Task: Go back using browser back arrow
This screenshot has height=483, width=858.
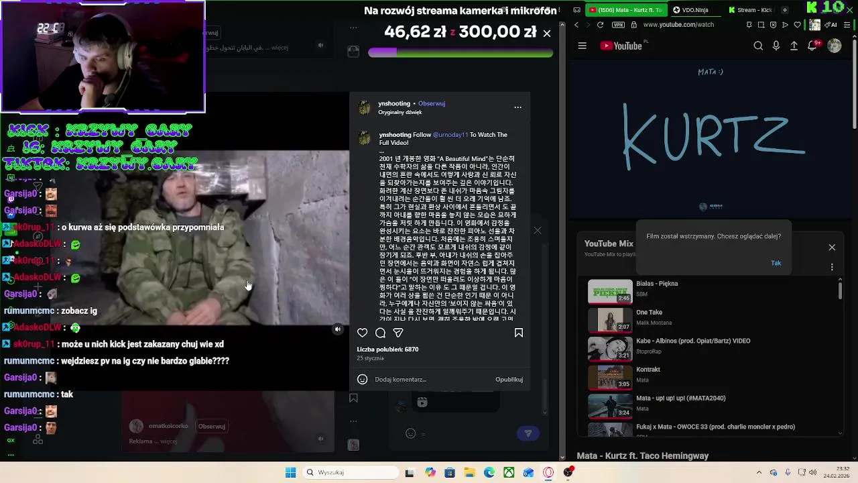Action: (576, 25)
